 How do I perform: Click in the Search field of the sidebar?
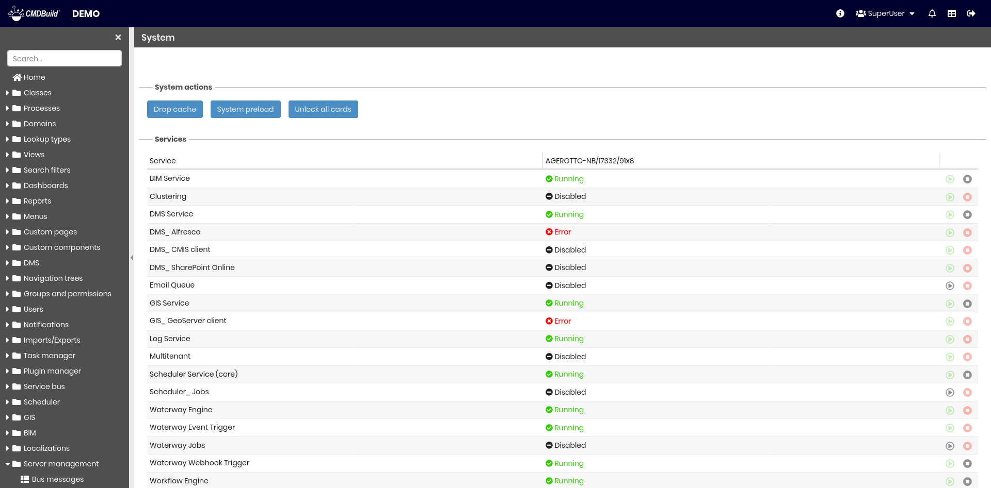(x=64, y=58)
